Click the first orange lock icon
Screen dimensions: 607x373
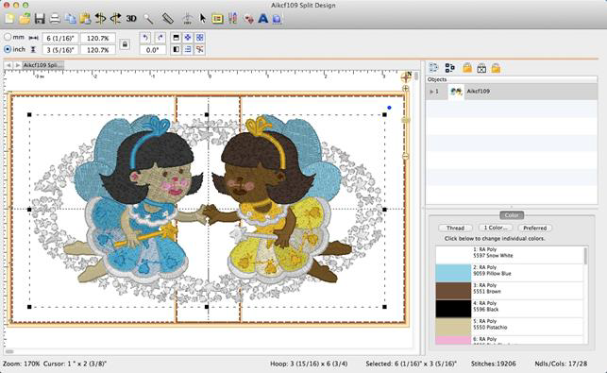click(467, 68)
